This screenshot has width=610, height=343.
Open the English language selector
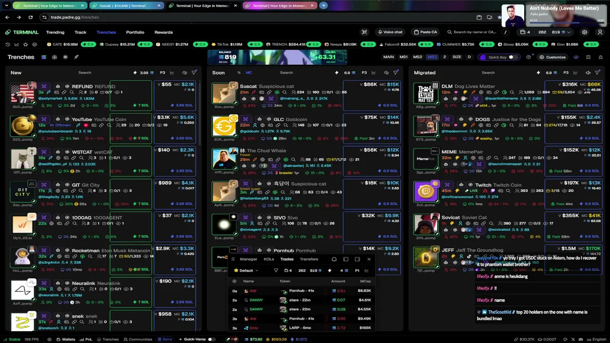pyautogui.click(x=596, y=340)
